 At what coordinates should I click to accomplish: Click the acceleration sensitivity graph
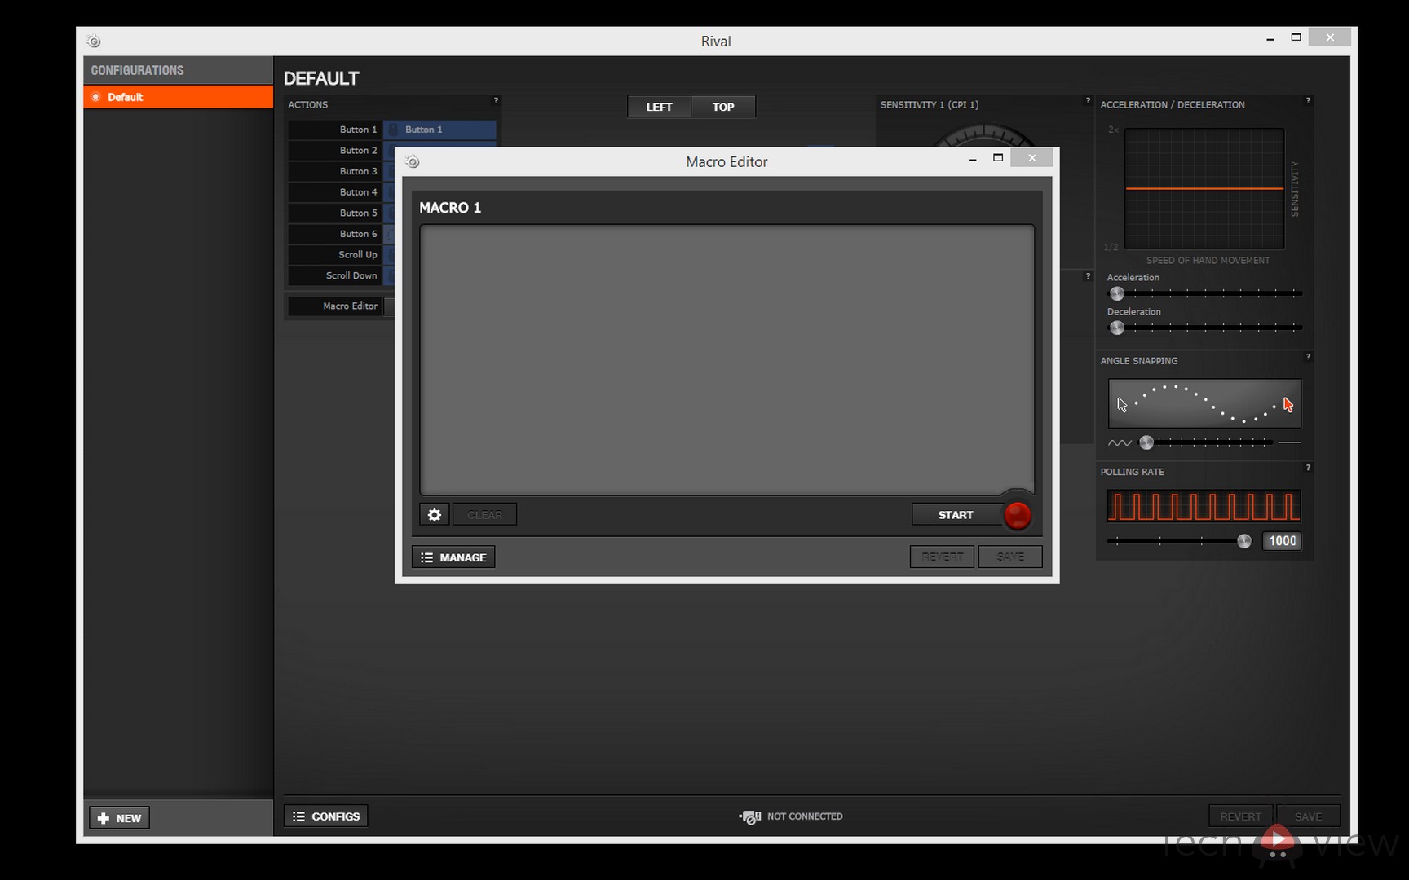[x=1204, y=188]
